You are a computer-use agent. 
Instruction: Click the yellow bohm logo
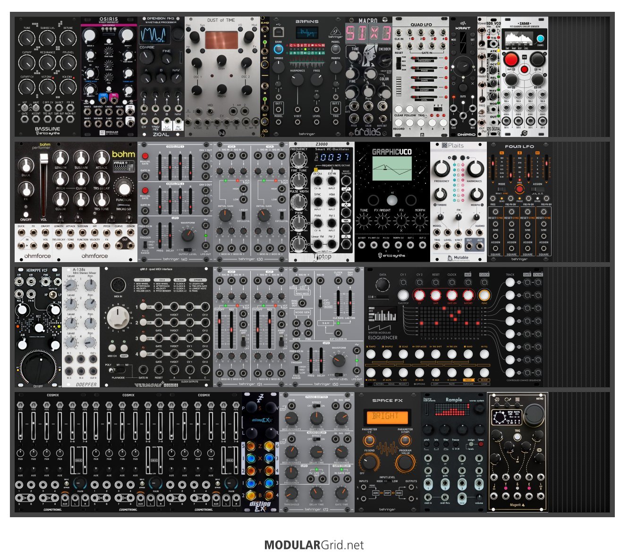123,154
